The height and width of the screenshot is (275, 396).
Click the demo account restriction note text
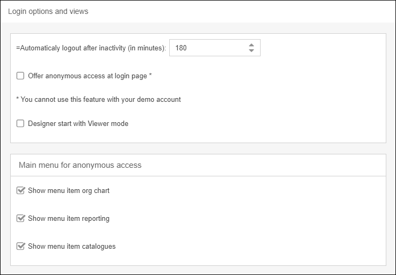click(98, 100)
